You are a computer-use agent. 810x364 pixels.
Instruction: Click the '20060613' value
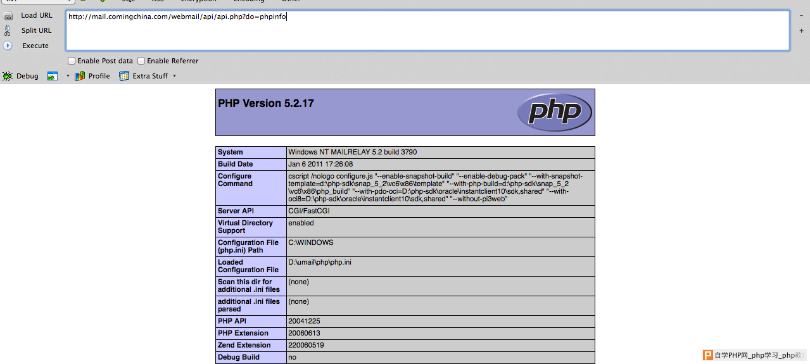point(304,333)
